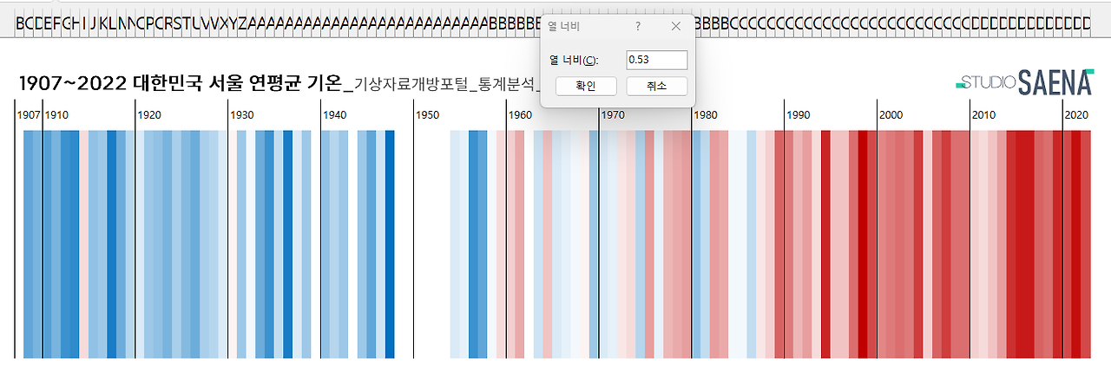Screen dimensions: 1111x376
Task: Select the dark blue stripe just left of 1950
Action: click(390, 243)
